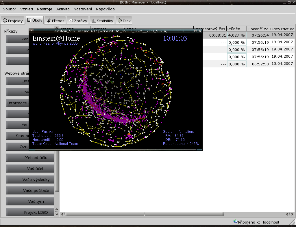Click the 0,000 % progress cell due 15.04.2007
The image size is (296, 227).
pos(236,64)
